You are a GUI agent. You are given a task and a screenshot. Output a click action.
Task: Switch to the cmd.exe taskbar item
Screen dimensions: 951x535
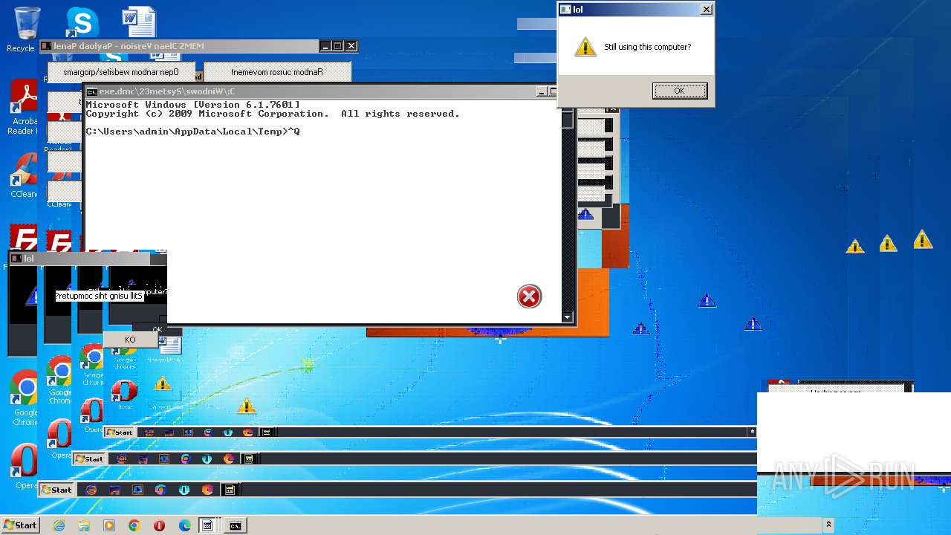[x=235, y=525]
